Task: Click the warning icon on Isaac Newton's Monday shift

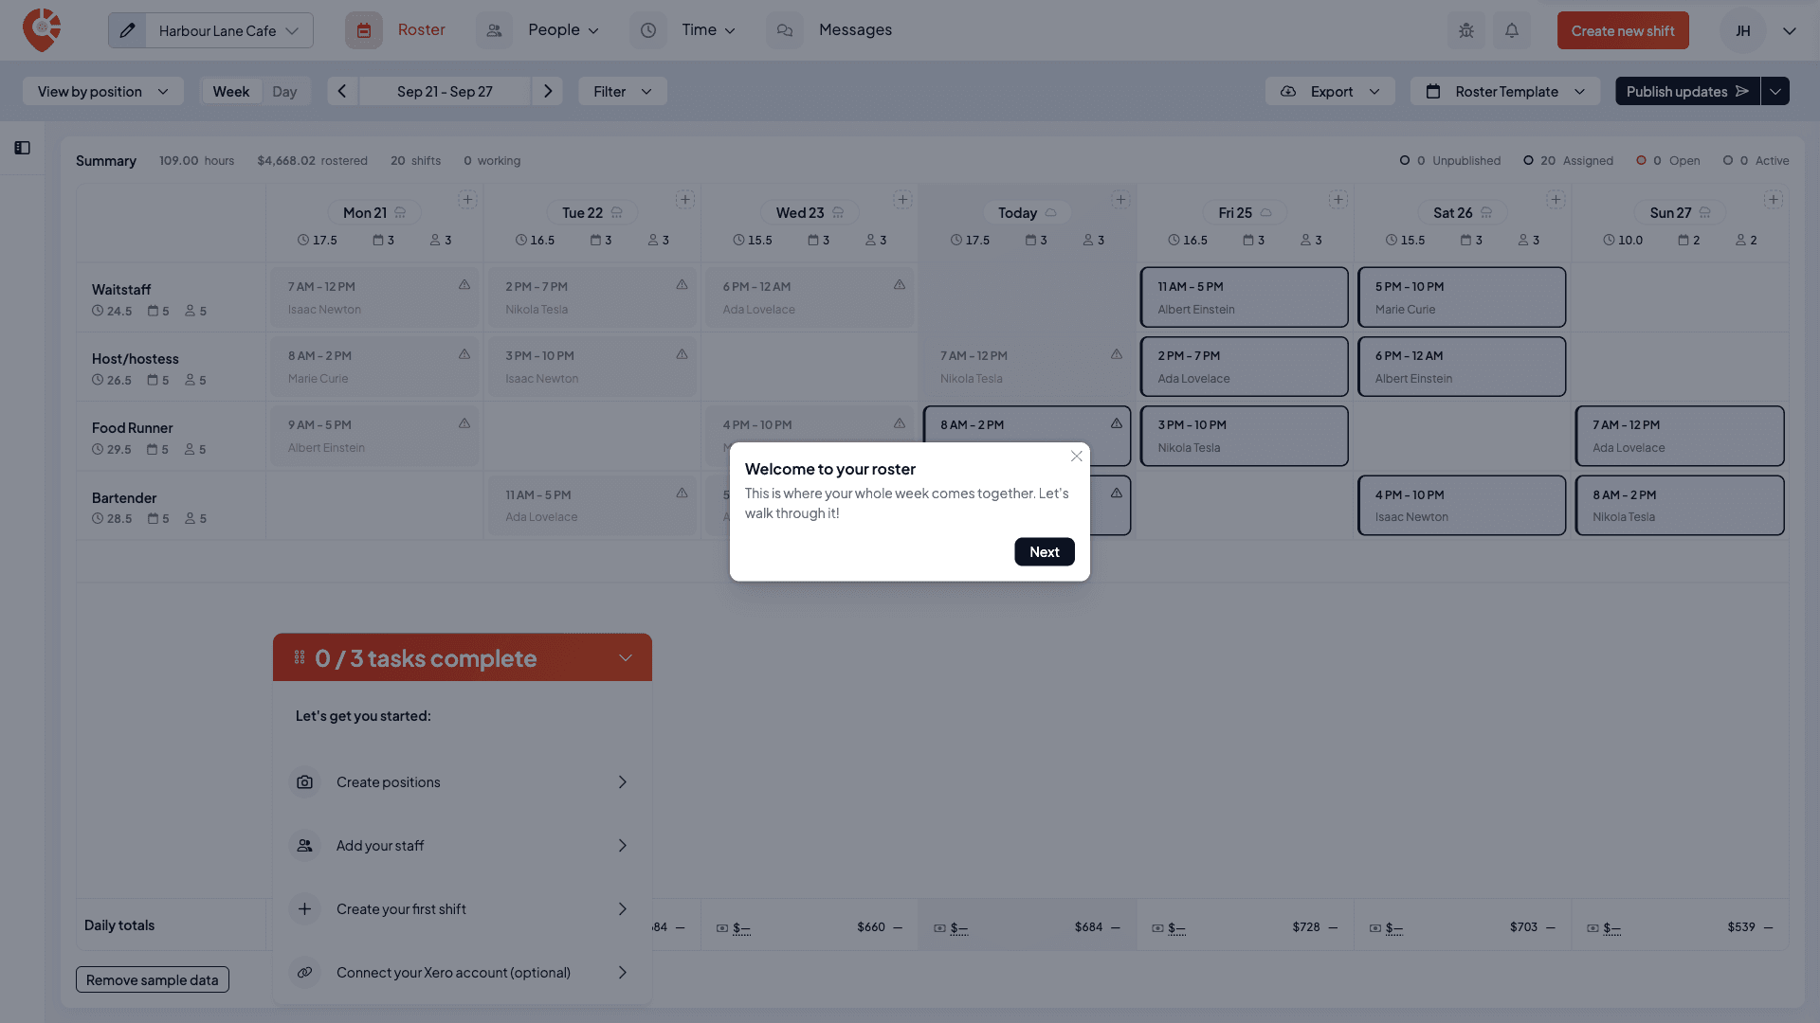Action: 464,284
